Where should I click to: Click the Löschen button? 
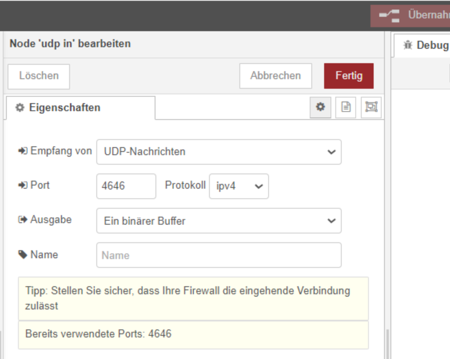pos(39,76)
